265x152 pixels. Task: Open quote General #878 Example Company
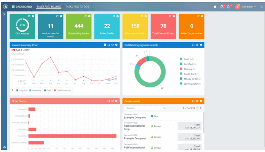point(163,137)
